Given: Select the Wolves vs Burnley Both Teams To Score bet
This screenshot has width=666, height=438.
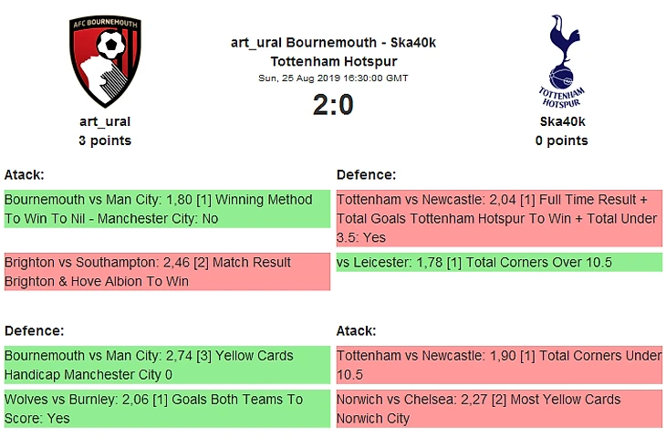Looking at the screenshot, I should pos(167,409).
